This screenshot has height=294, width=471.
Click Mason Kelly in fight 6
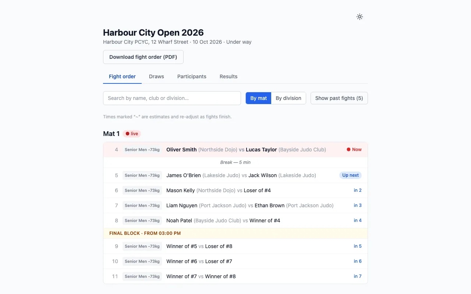click(181, 190)
